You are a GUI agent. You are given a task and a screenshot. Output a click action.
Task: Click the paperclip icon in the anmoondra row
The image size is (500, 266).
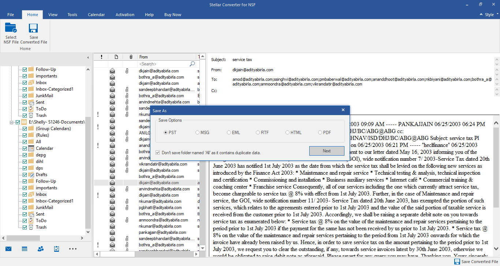pos(127,220)
